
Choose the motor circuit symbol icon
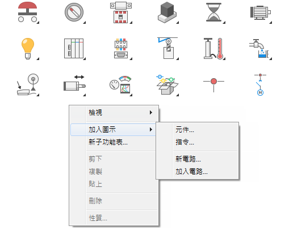(260, 84)
